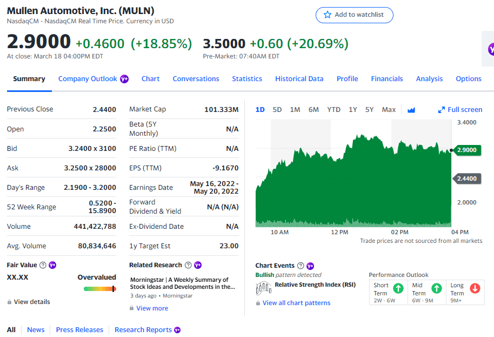Click View details under Fair Value
Image resolution: width=494 pixels, height=337 pixels.
click(x=32, y=302)
